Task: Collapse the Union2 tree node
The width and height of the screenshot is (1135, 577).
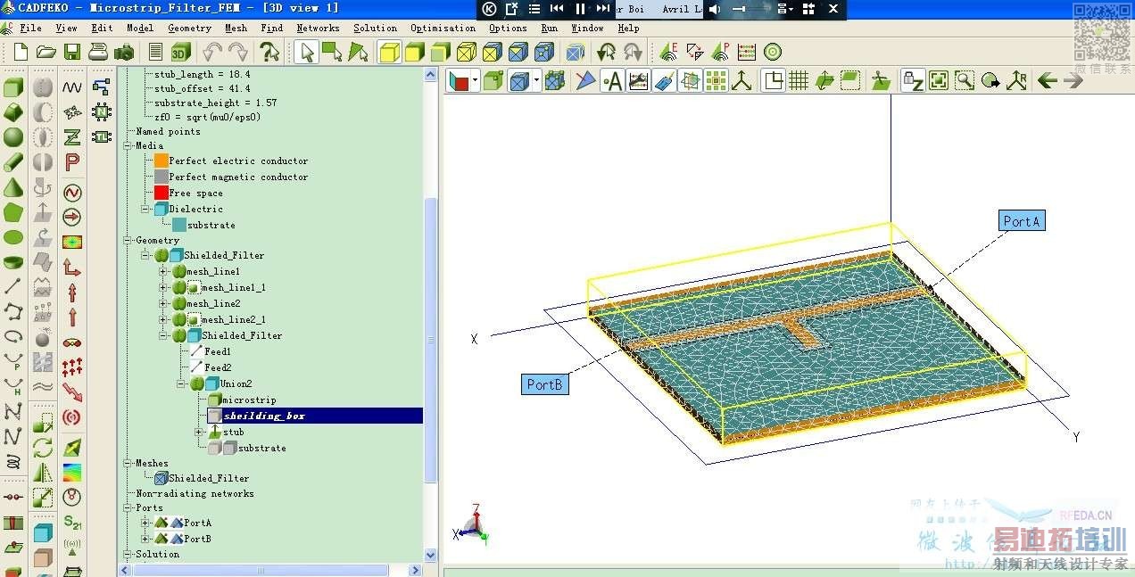Action: coord(182,383)
